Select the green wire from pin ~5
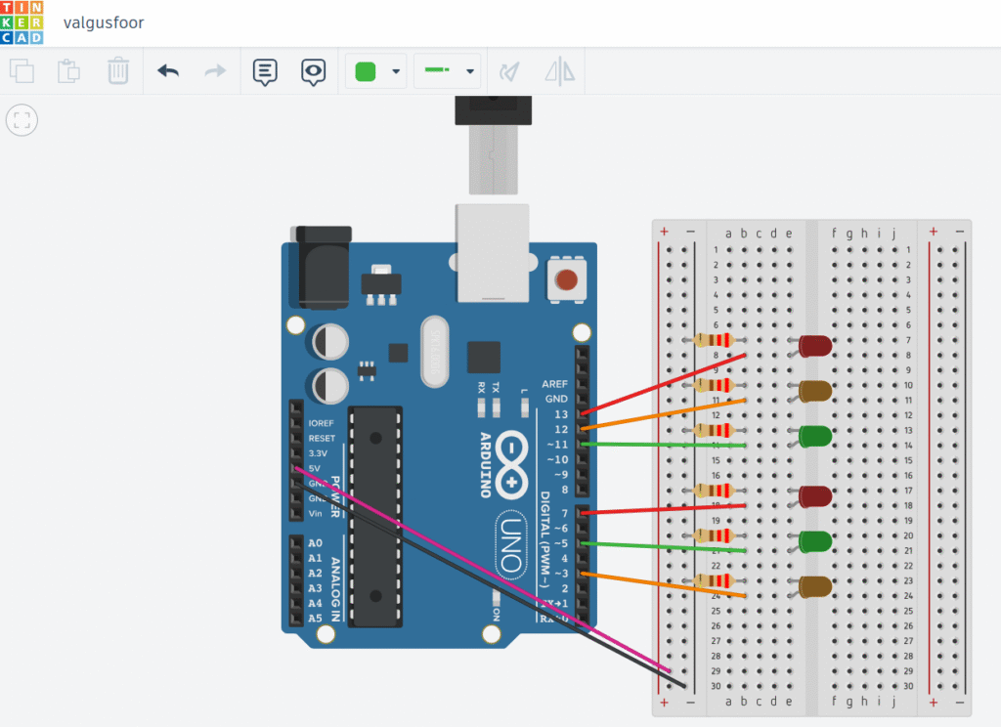This screenshot has width=1001, height=727. click(x=664, y=546)
